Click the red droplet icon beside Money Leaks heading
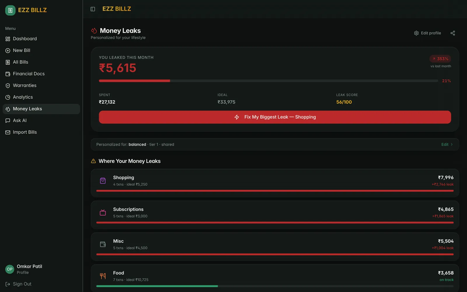Viewport: 467px width, 292px height. pos(94,31)
